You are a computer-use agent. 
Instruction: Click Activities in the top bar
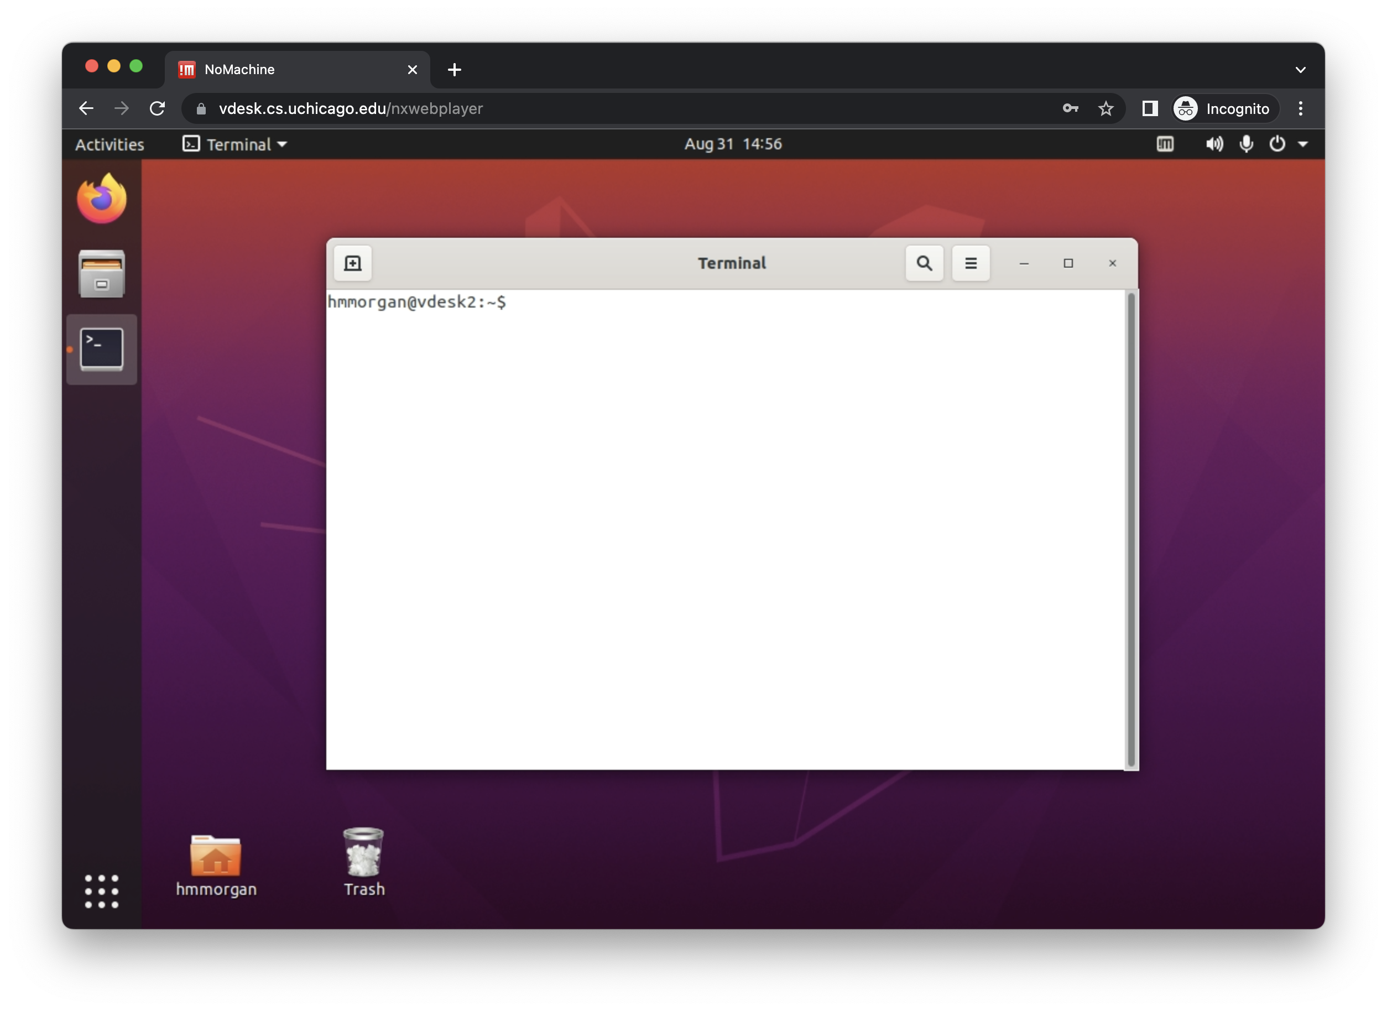coord(109,144)
